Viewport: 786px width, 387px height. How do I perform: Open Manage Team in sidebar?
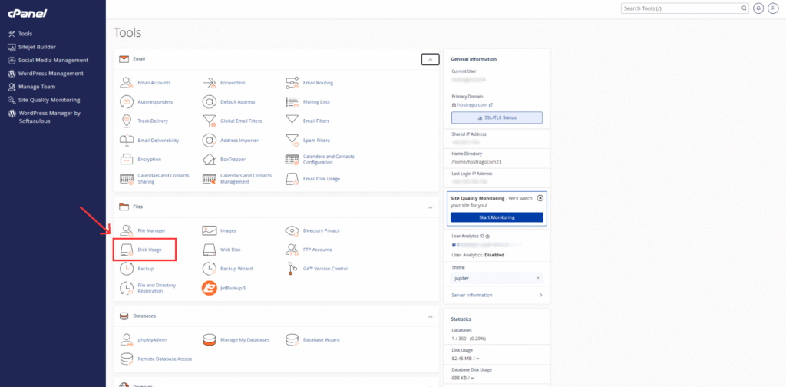[x=31, y=87]
